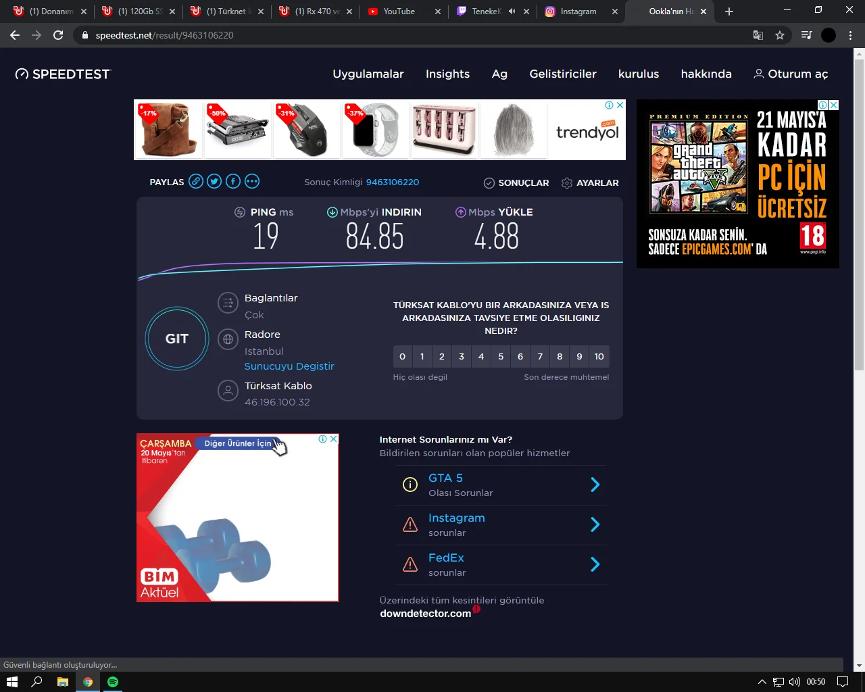
Task: Click the address bar URL field
Action: 412,35
